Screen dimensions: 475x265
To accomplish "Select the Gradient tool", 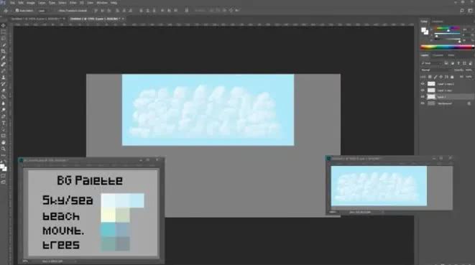I will coord(4,97).
